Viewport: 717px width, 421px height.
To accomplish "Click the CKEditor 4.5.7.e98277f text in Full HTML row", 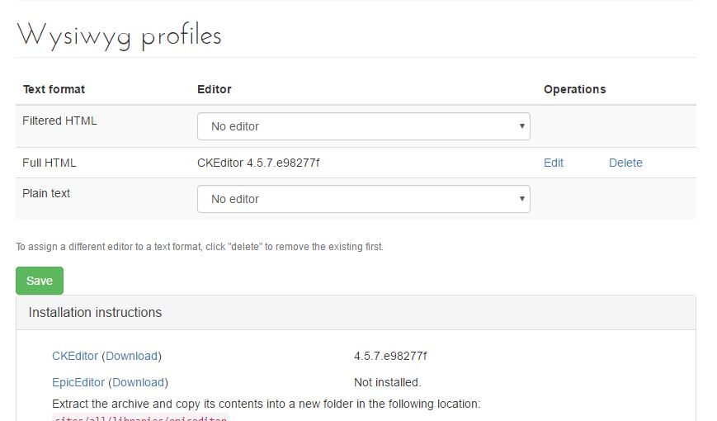I will (258, 163).
